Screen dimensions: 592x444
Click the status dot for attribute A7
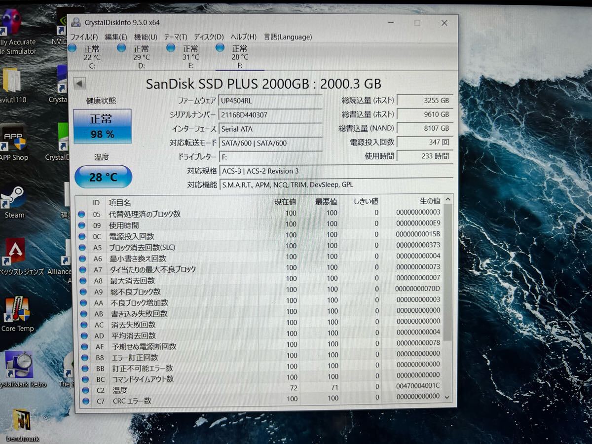coord(83,269)
